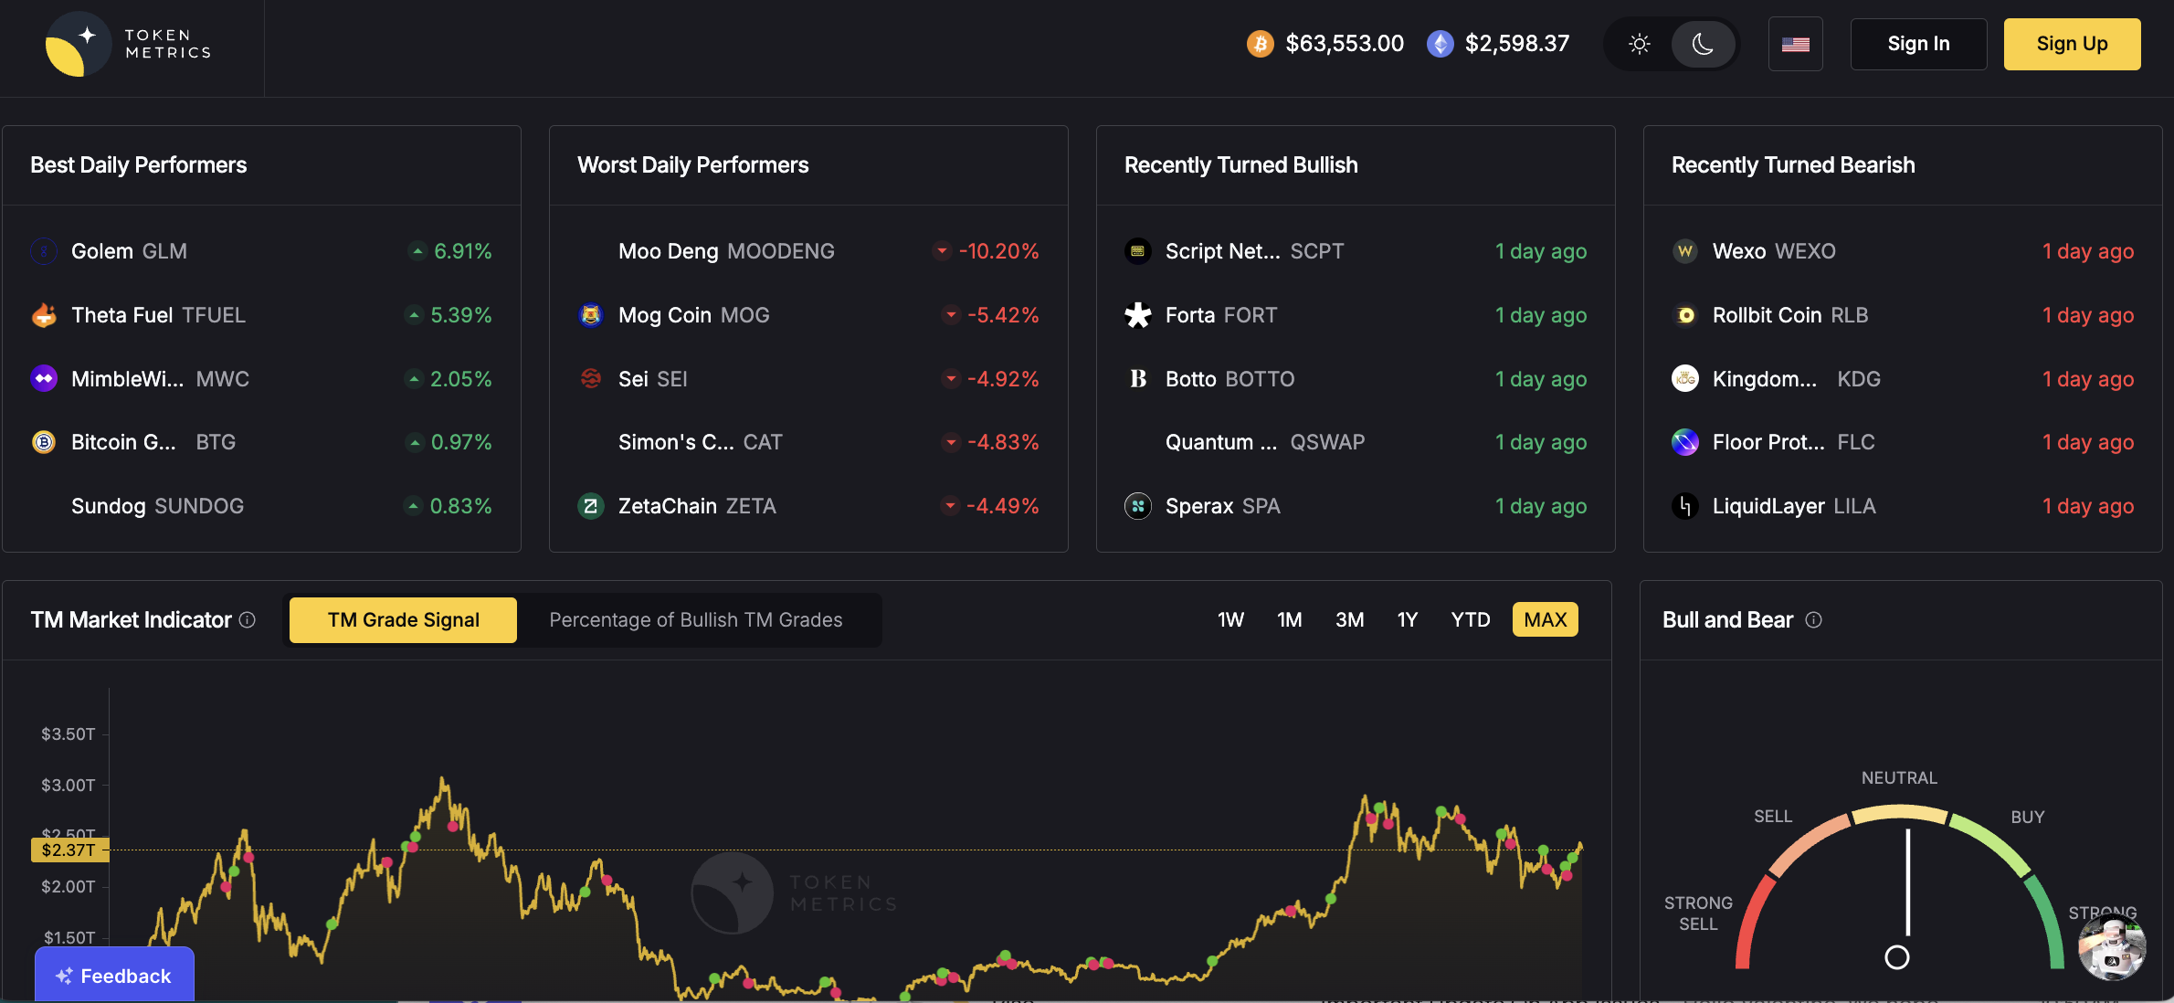Select the 1M time range
Viewport: 2174px width, 1003px height.
coord(1289,620)
